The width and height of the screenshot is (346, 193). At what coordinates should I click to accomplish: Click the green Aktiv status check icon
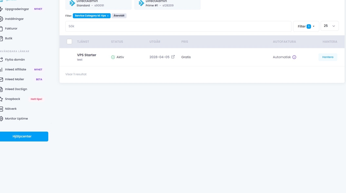[113, 57]
